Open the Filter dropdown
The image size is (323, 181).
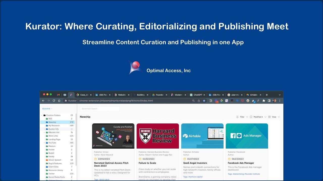pyautogui.click(x=242, y=117)
